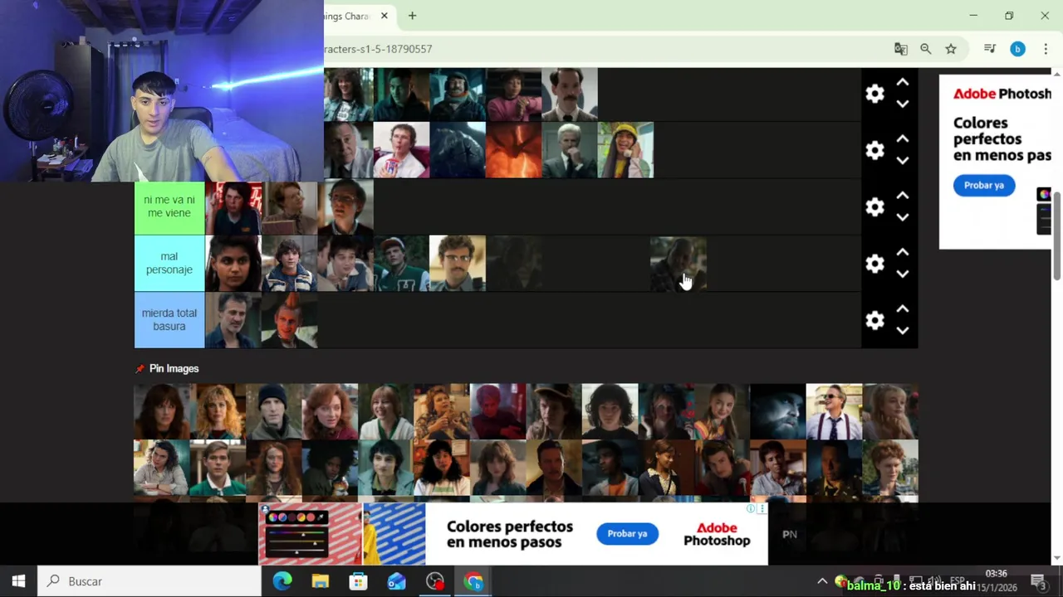This screenshot has height=597, width=1063.
Task: Click the 'mierda total basura' tier label
Action: tap(169, 320)
